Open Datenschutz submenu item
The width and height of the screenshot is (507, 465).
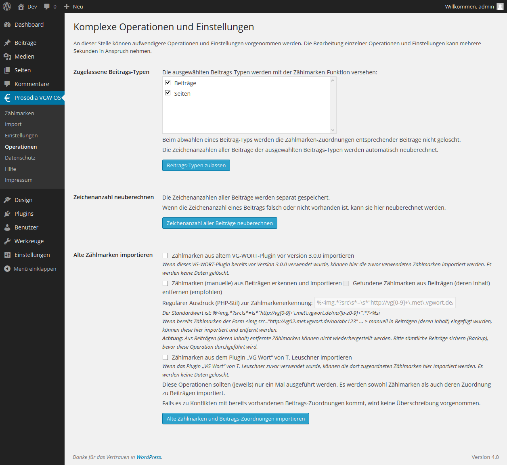20,158
